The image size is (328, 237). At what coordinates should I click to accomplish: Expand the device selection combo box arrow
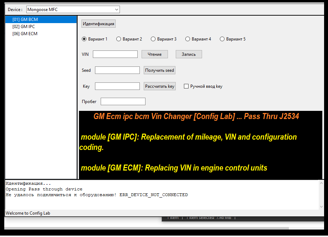pyautogui.click(x=116, y=9)
